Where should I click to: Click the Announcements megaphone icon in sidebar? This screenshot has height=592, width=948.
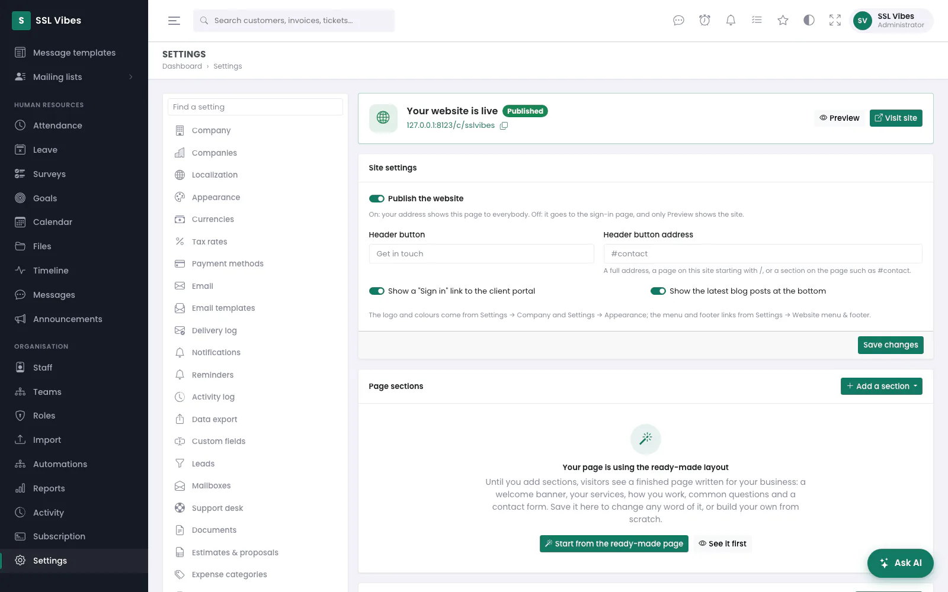20,319
